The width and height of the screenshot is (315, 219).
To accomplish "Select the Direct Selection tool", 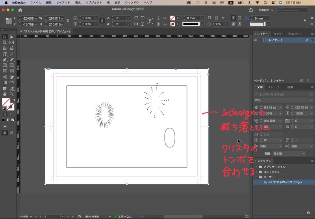I will pyautogui.click(x=12, y=37).
